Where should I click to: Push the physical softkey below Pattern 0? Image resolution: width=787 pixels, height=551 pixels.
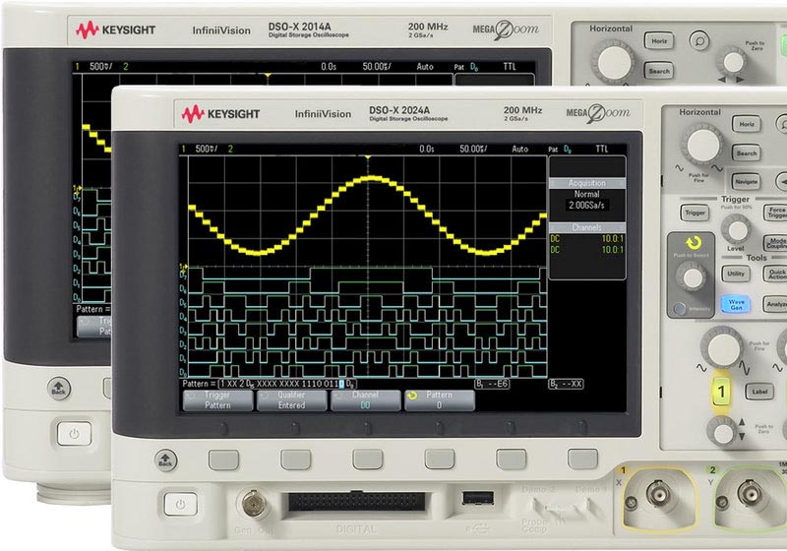click(x=440, y=459)
